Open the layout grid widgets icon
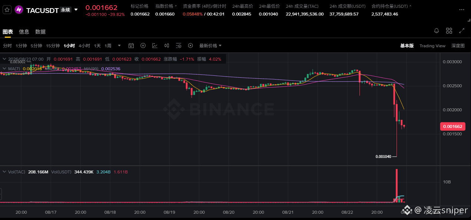Screen dimensions: 471x220 click(x=449, y=31)
